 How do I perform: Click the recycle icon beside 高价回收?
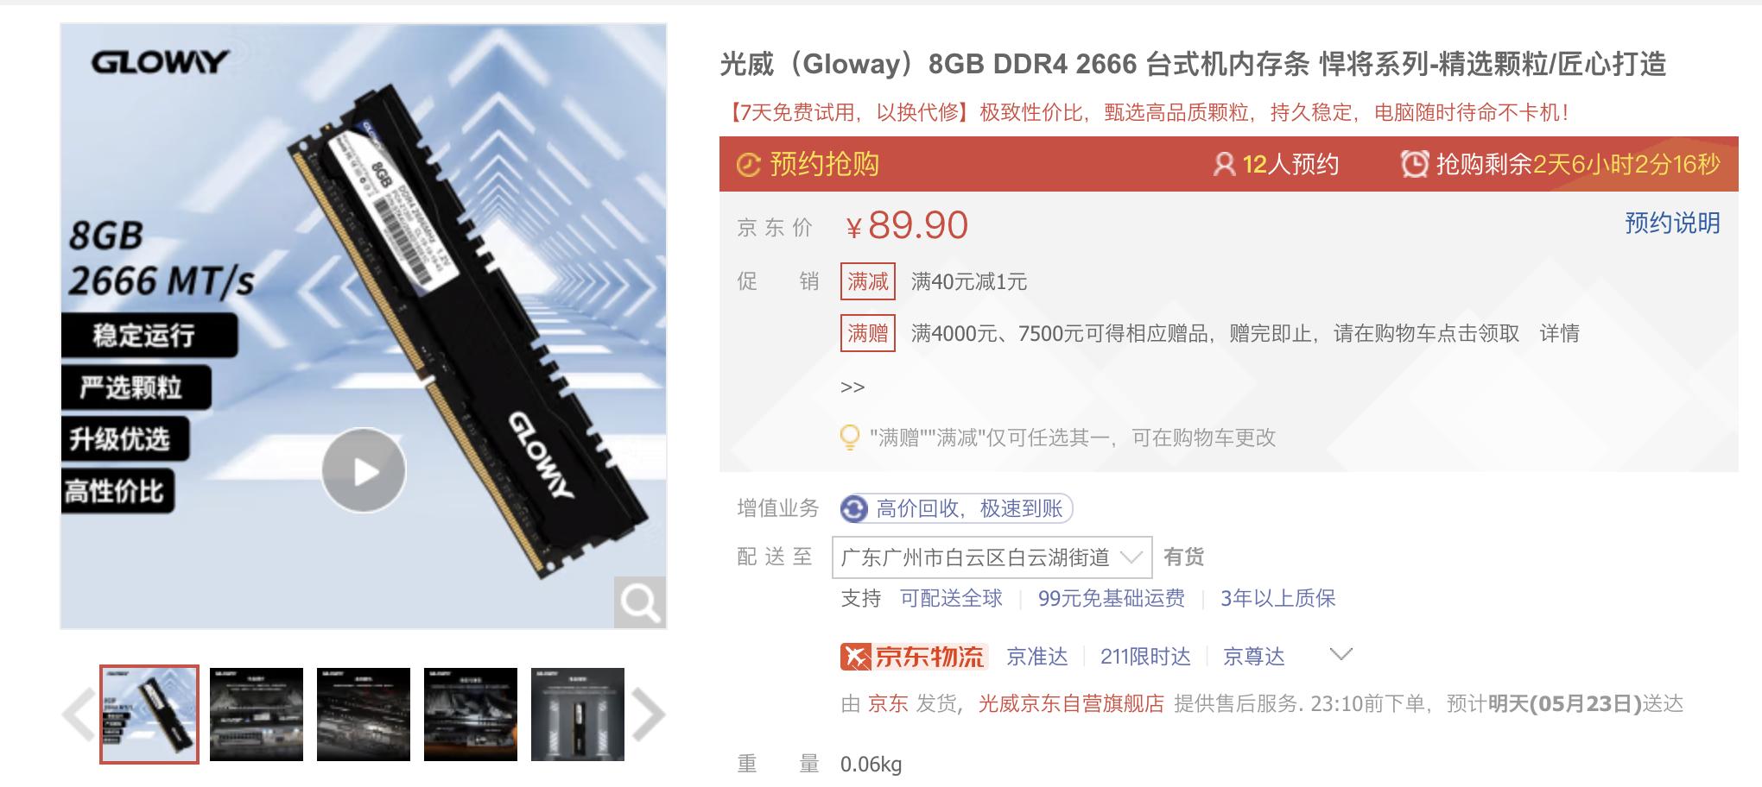(x=854, y=508)
